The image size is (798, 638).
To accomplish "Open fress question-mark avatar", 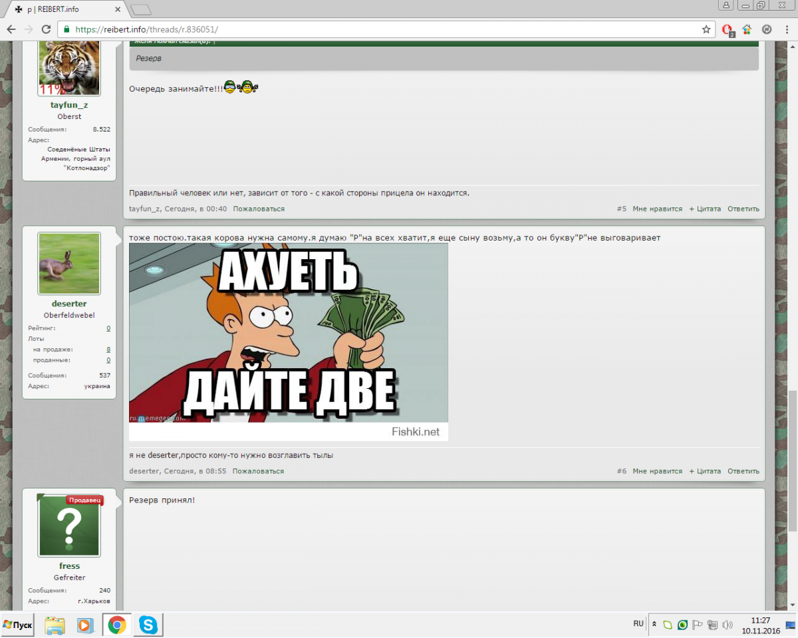I will pyautogui.click(x=69, y=526).
